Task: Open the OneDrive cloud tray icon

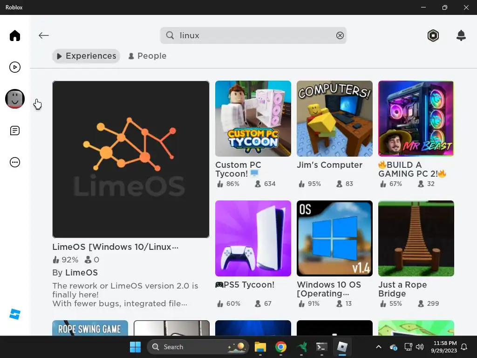Action: (393, 347)
